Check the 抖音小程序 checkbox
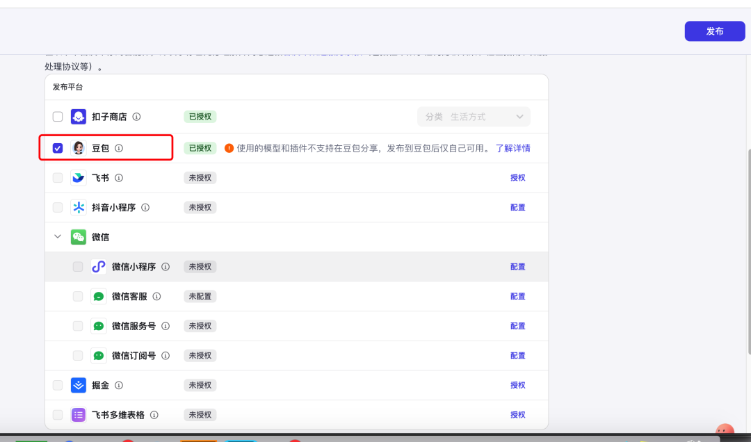The image size is (751, 442). [x=58, y=207]
